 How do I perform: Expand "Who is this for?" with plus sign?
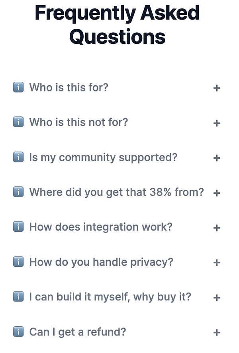217,88
